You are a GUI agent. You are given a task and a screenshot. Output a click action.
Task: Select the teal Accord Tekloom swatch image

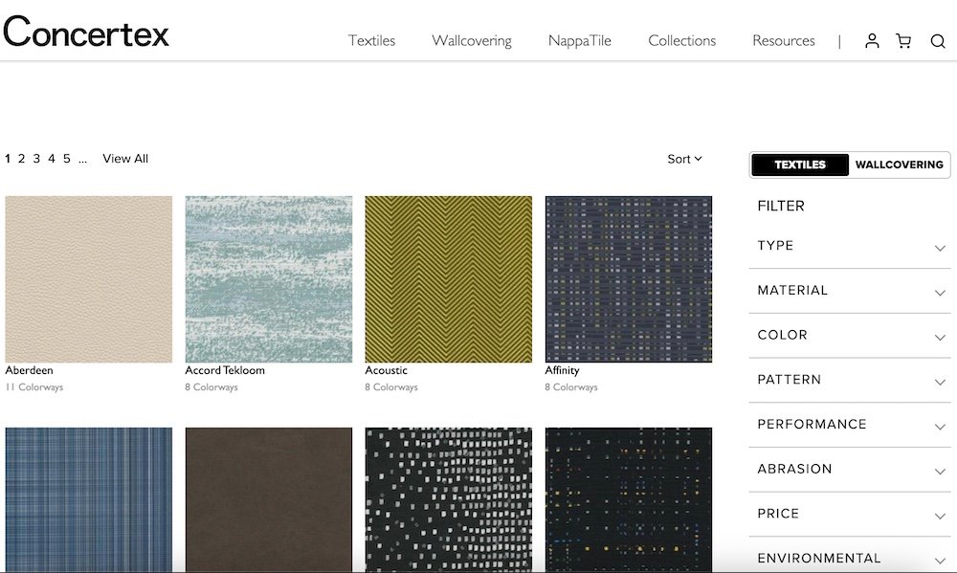point(269,279)
